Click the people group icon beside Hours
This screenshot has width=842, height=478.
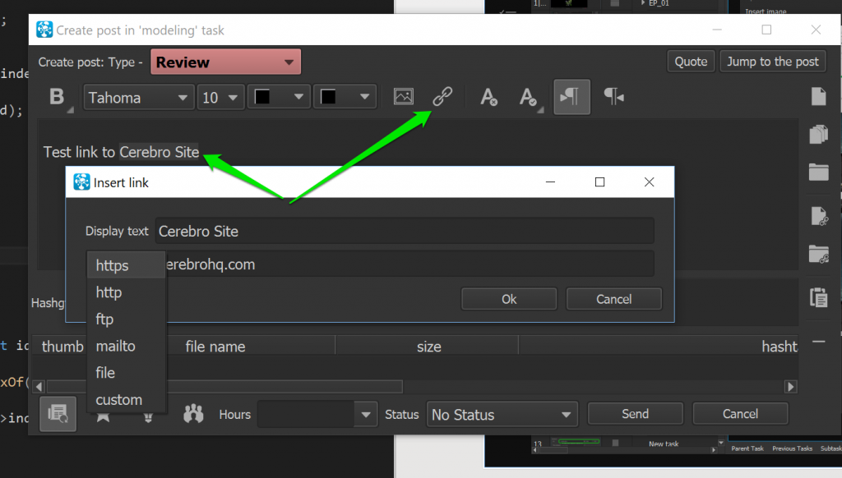(193, 414)
